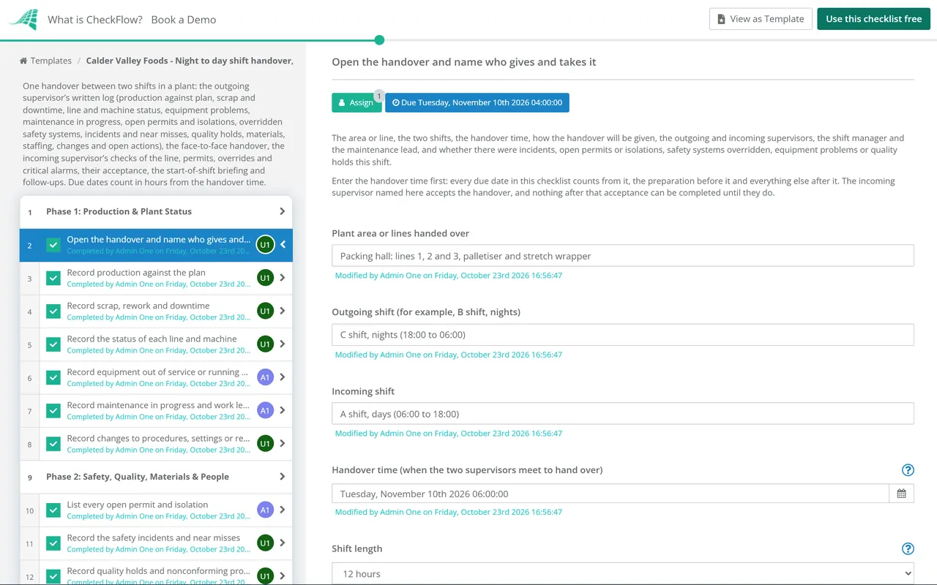The height and width of the screenshot is (585, 937).
Task: Expand chevron on Record production against the plan
Action: (283, 278)
